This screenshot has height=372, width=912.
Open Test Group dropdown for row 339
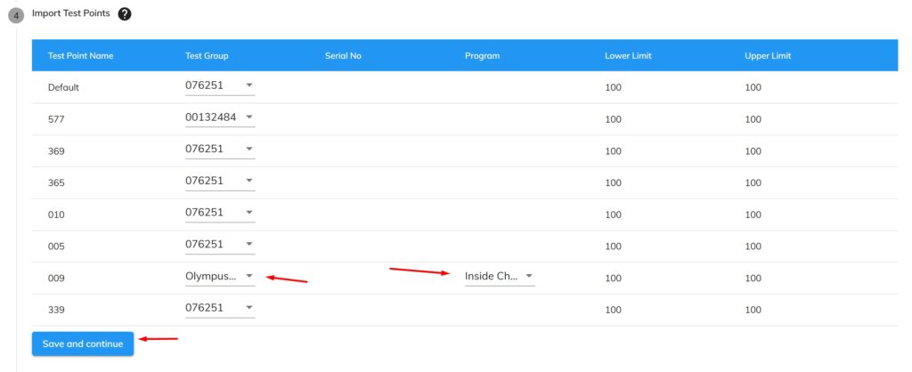tap(220, 308)
